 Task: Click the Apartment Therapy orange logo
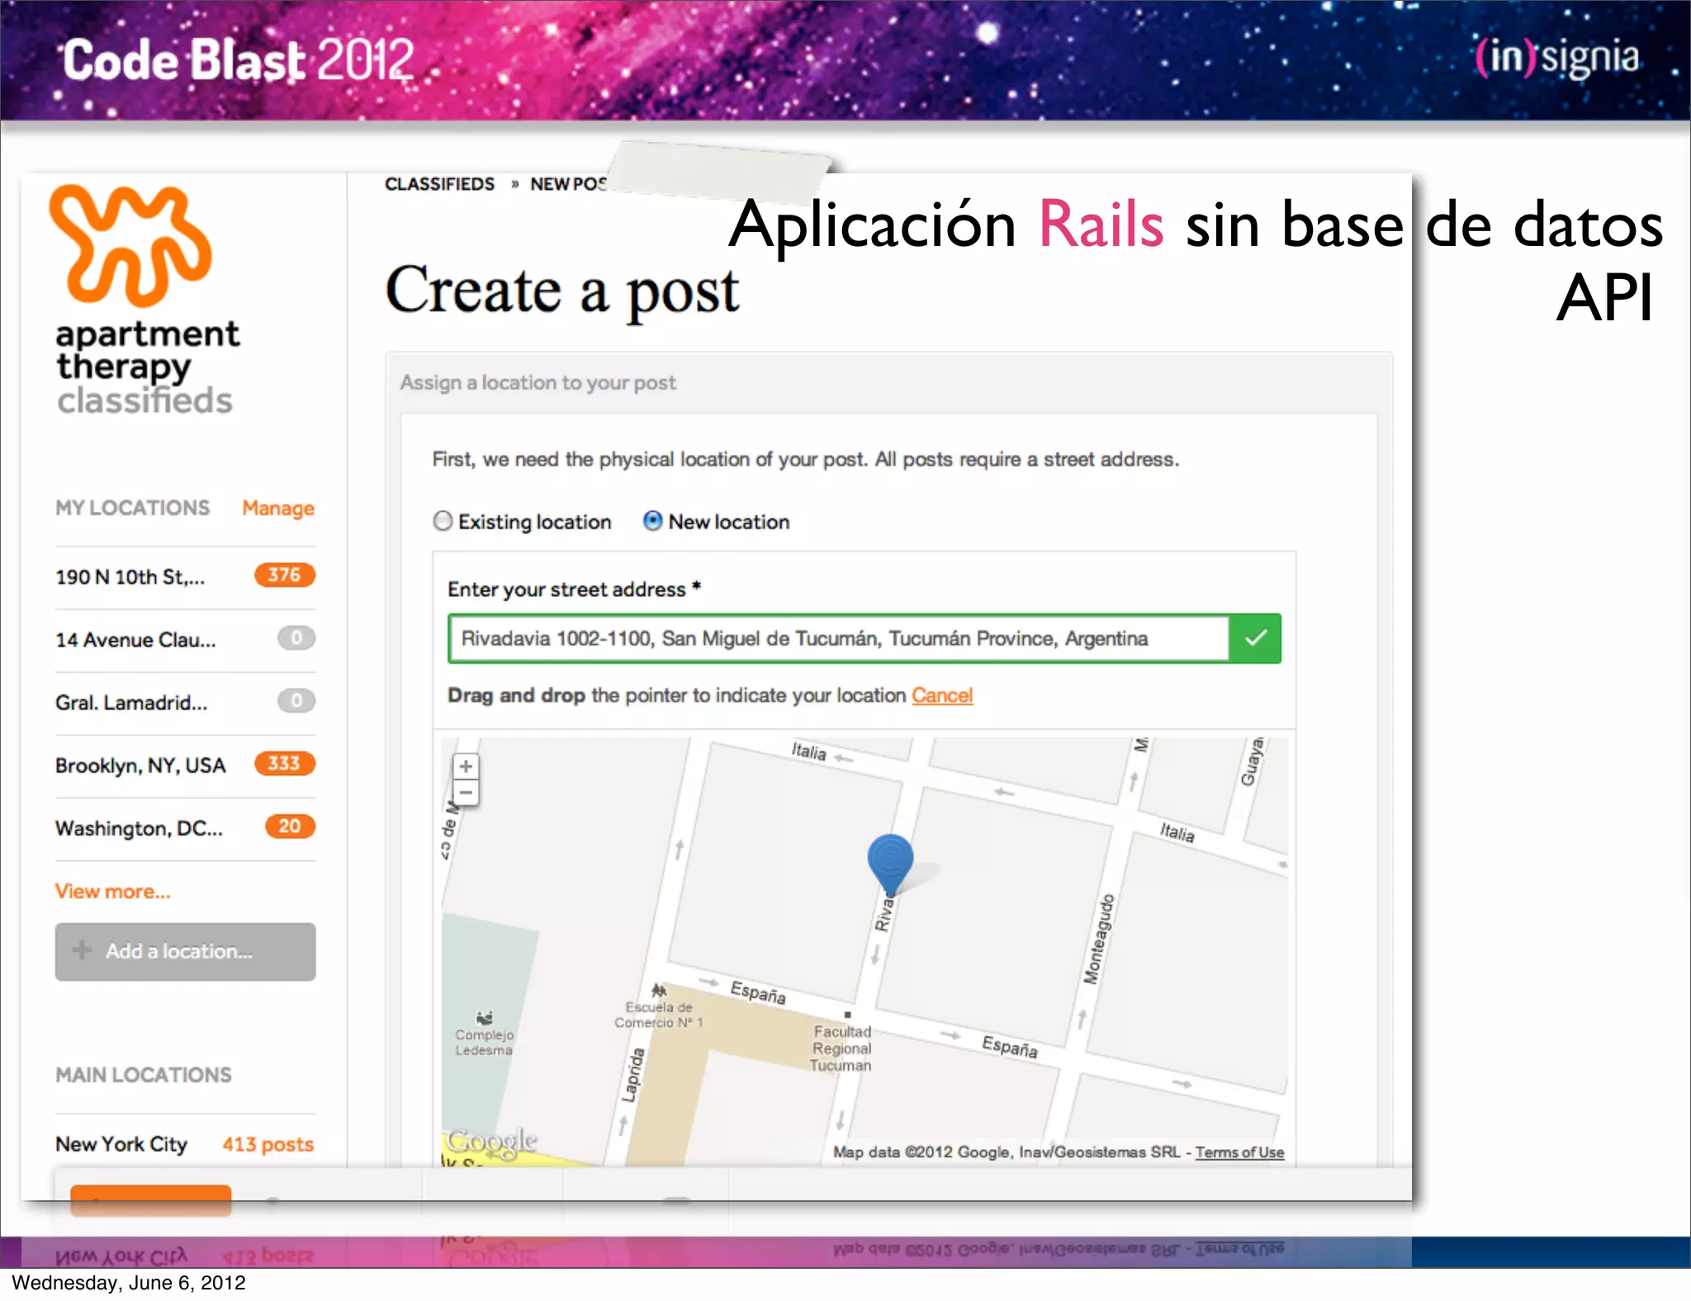tap(130, 245)
